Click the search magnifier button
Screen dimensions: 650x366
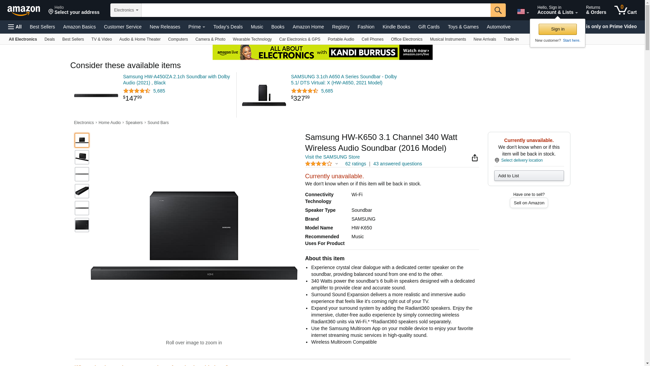498,10
